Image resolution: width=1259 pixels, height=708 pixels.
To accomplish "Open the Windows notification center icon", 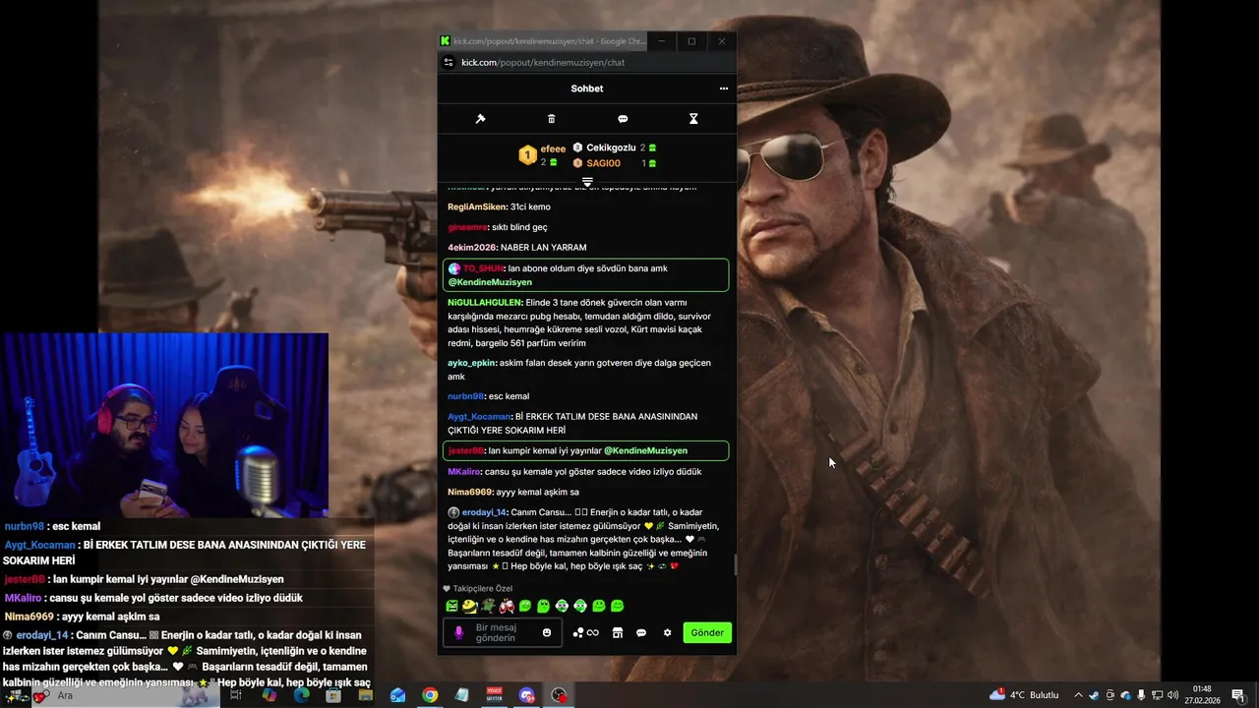I will pyautogui.click(x=1237, y=695).
